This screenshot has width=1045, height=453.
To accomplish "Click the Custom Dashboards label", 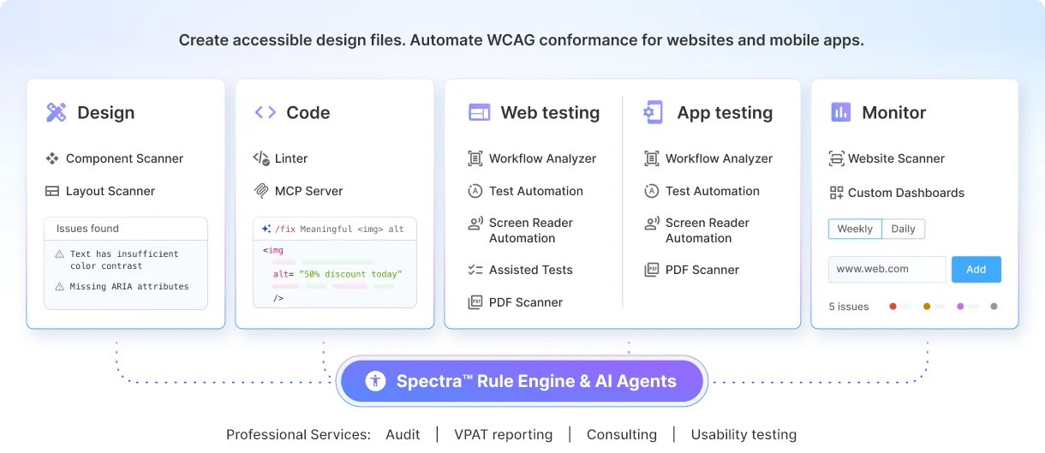I will [x=906, y=193].
